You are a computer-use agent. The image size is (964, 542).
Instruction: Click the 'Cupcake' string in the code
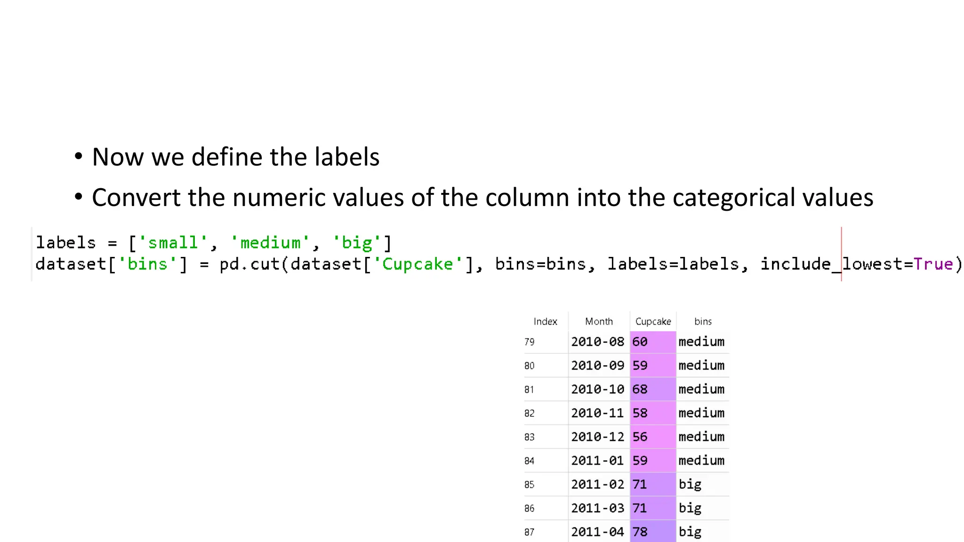(418, 264)
